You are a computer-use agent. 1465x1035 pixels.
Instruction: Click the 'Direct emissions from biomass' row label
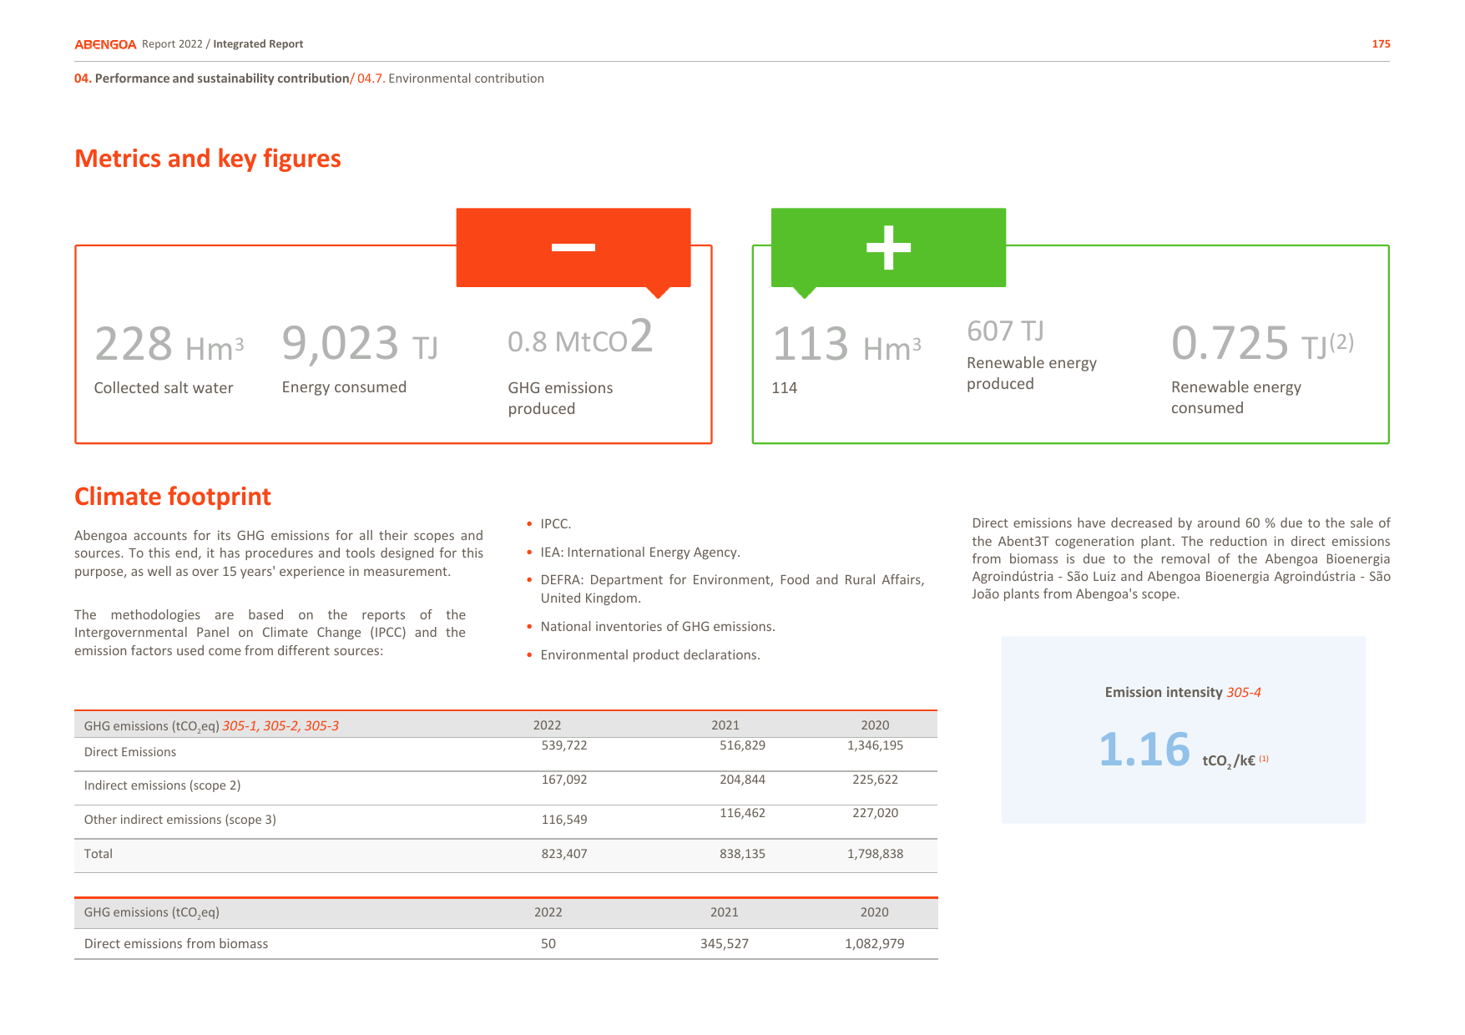176,944
